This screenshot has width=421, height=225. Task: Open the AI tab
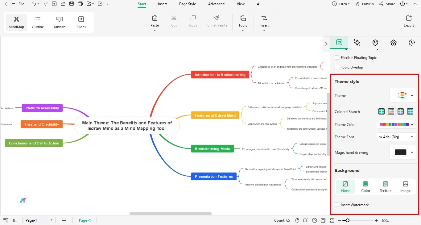[x=258, y=4]
